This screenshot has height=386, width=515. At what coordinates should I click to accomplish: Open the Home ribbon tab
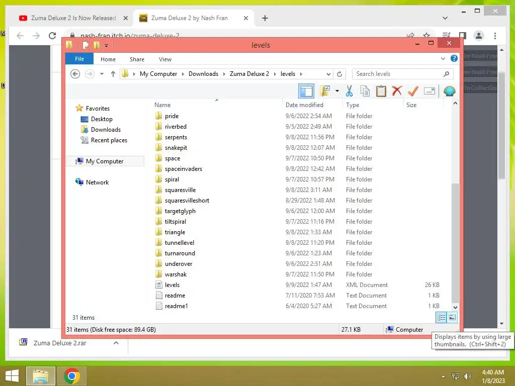pos(108,59)
